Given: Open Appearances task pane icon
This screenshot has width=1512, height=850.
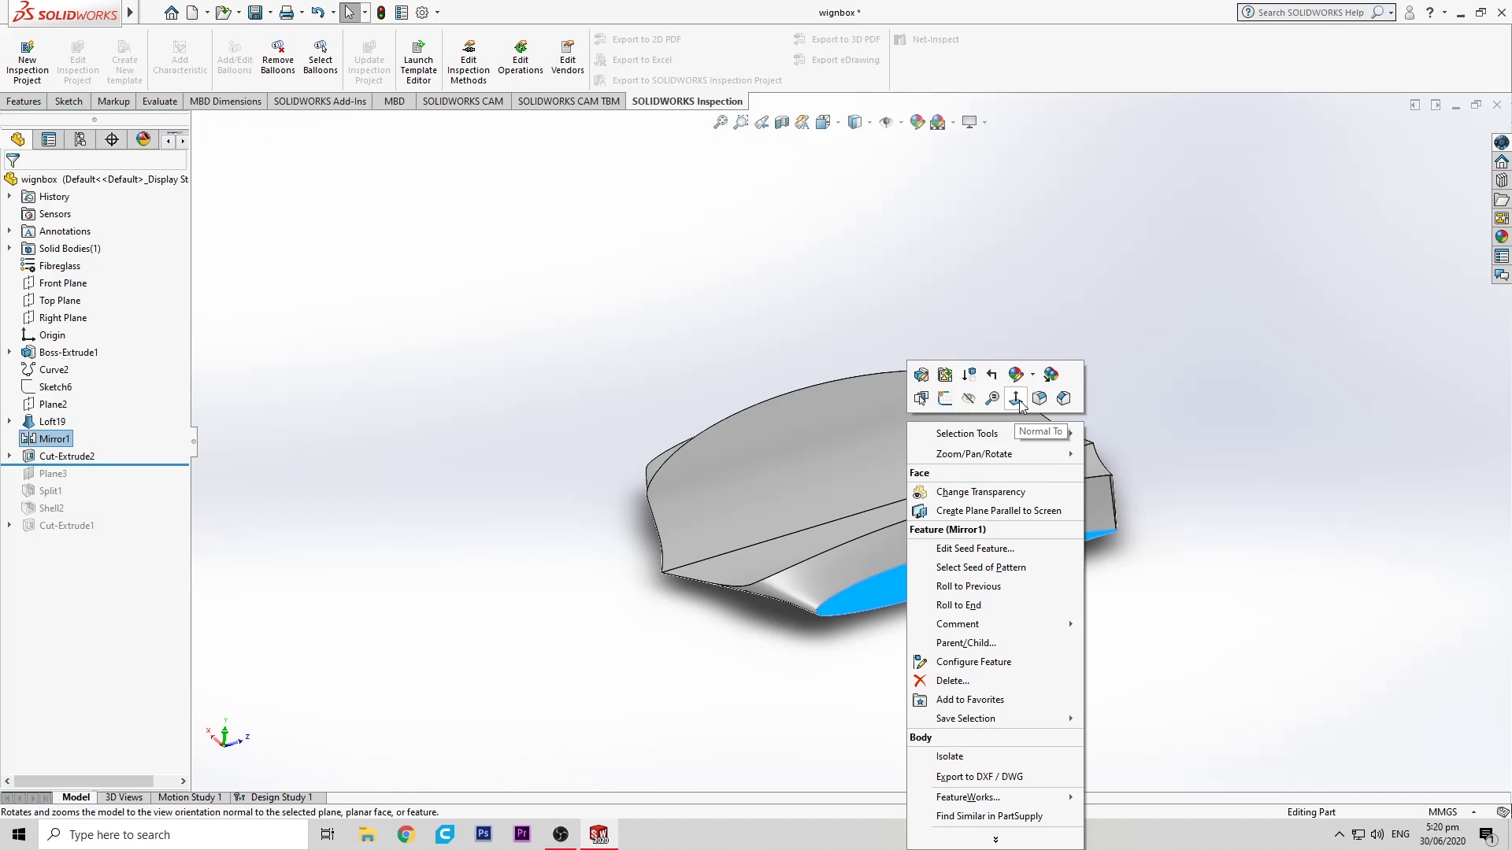Looking at the screenshot, I should coord(1502,237).
